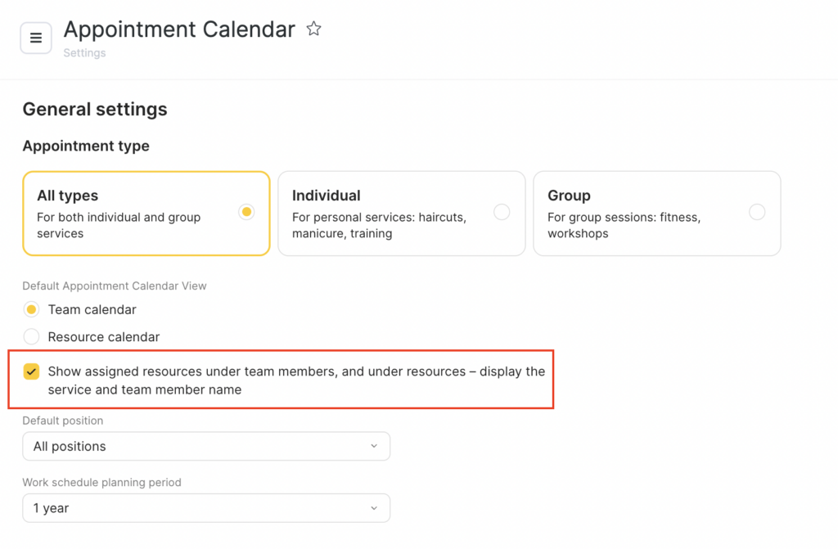The height and width of the screenshot is (549, 838).
Task: Click the Team calendar label text
Action: [x=92, y=309]
